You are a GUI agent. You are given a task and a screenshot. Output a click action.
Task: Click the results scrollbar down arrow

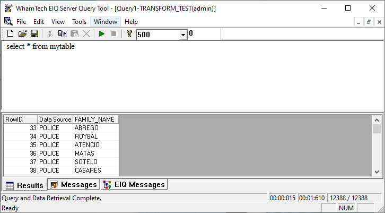point(377,172)
